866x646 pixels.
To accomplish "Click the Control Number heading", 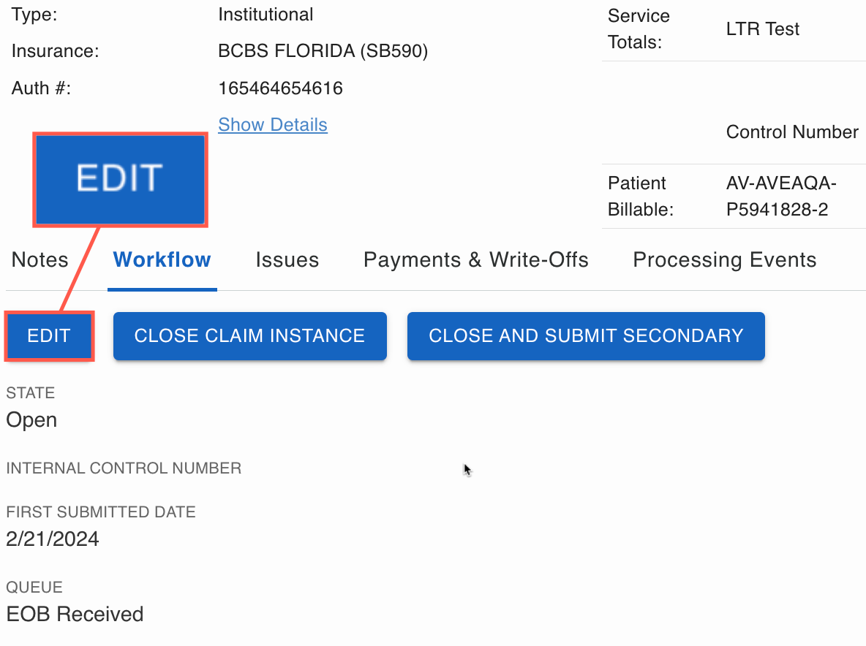I will tap(791, 132).
